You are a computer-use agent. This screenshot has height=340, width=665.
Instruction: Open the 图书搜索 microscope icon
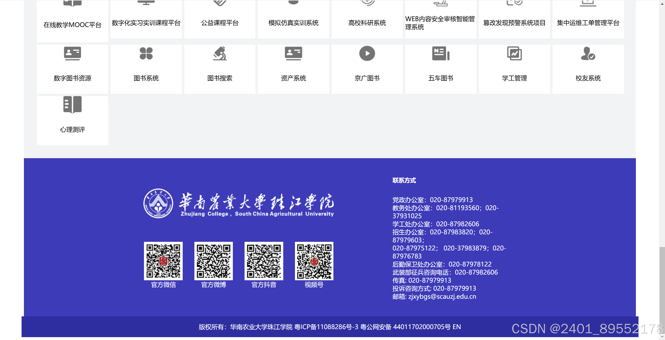tap(220, 54)
